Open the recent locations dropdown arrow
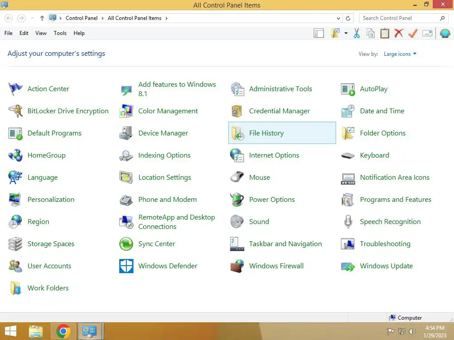The width and height of the screenshot is (454, 340). coord(32,18)
